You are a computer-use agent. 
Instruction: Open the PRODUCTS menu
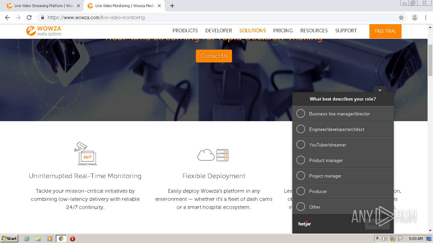click(x=185, y=31)
